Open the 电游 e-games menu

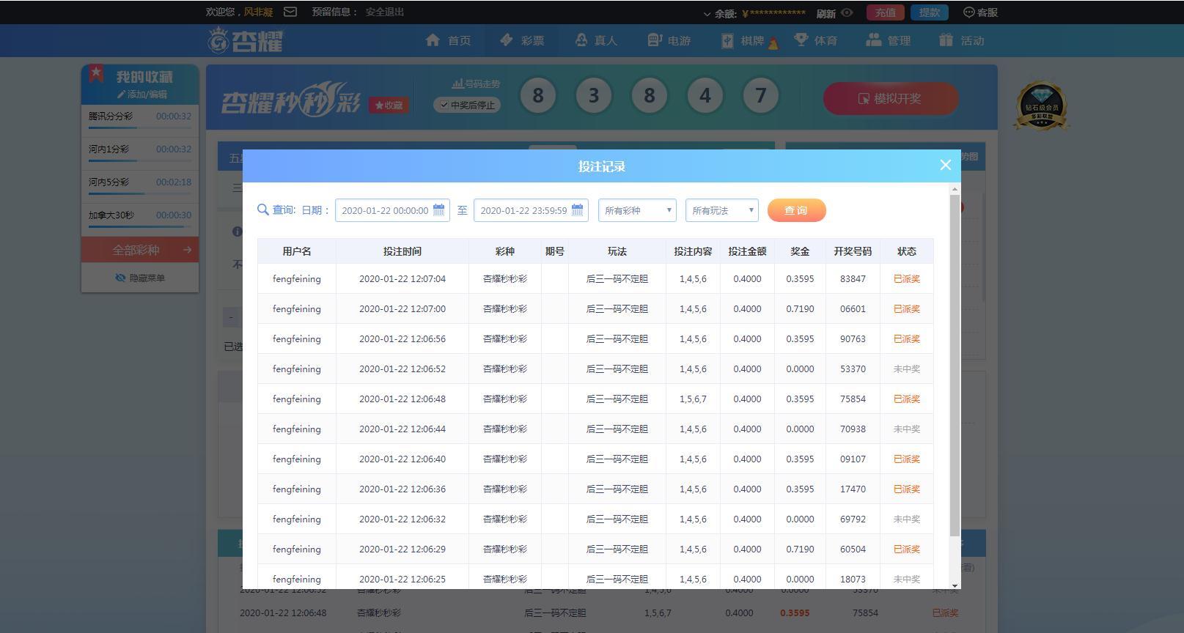(669, 40)
